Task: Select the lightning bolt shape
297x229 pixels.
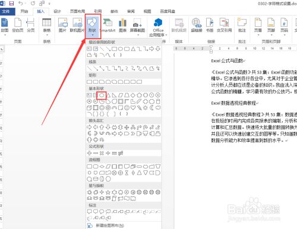Action: (139, 108)
